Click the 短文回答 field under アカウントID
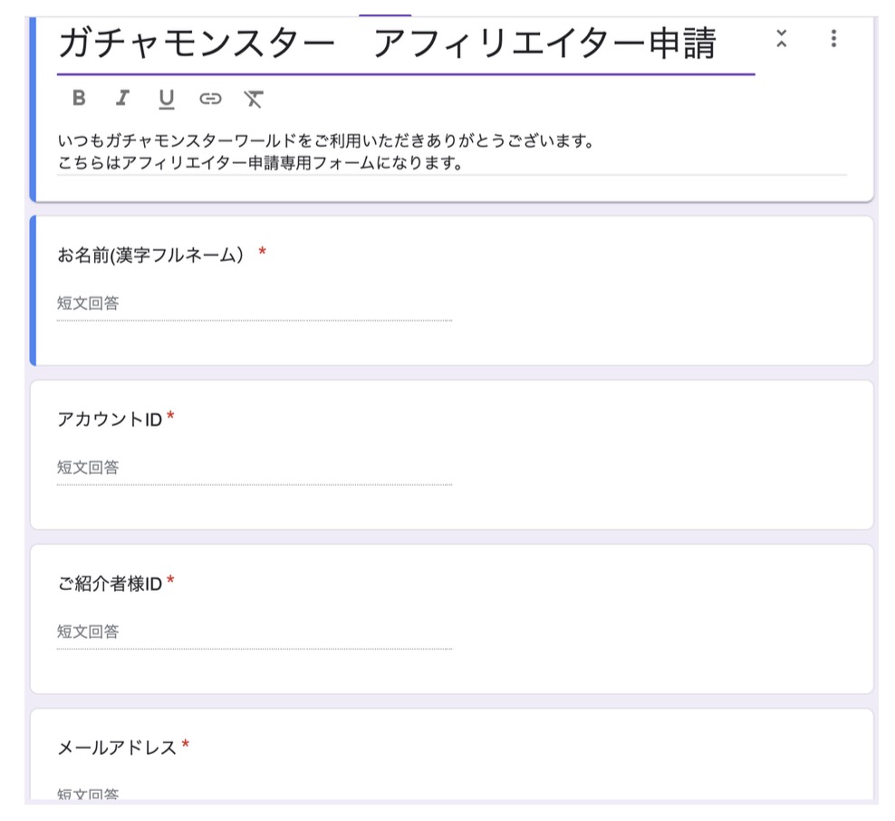This screenshot has width=895, height=821. click(254, 468)
